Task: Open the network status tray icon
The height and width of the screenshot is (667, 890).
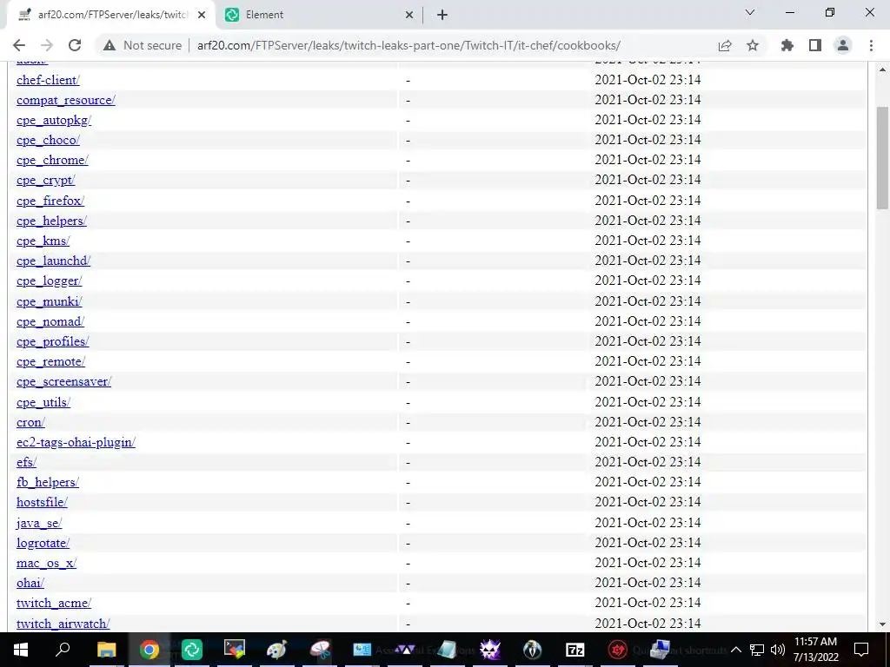Action: click(x=757, y=650)
